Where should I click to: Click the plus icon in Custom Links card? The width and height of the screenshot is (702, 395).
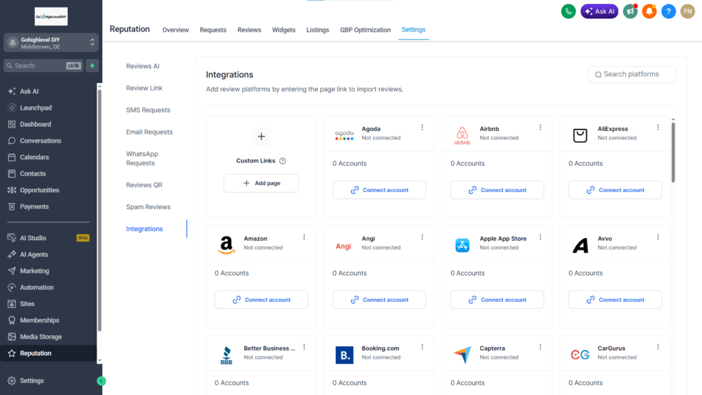pyautogui.click(x=261, y=136)
